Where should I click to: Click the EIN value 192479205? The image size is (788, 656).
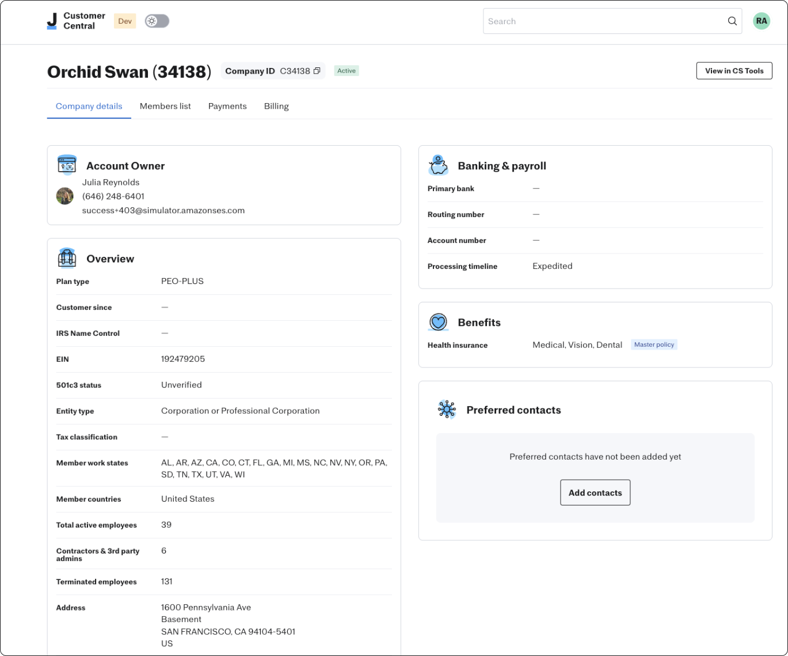coord(183,359)
